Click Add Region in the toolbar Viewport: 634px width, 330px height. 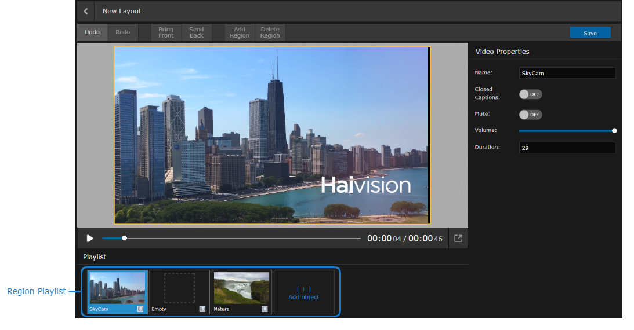pyautogui.click(x=240, y=32)
